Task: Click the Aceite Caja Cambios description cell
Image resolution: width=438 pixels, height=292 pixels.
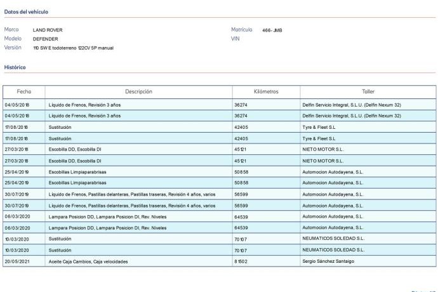Action: click(x=88, y=262)
